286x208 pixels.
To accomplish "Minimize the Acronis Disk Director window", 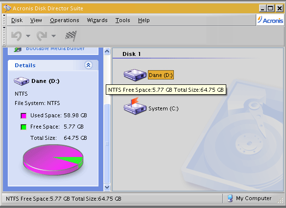I will [262, 8].
